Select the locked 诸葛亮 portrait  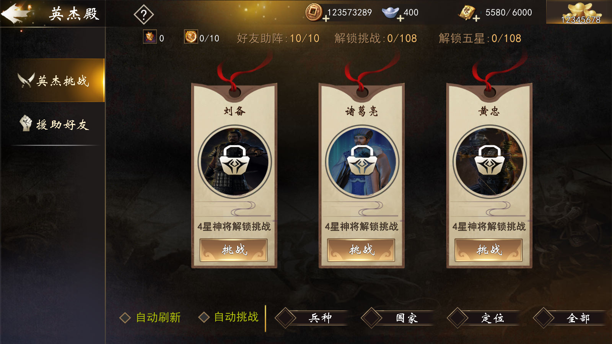362,161
